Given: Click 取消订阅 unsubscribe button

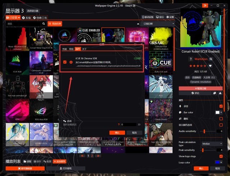Looking at the screenshot, I should (x=201, y=89).
